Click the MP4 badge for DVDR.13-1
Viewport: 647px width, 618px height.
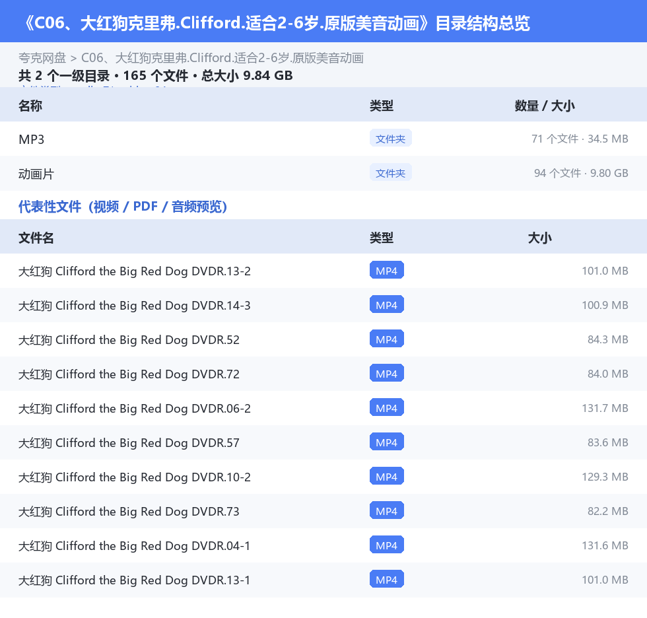[x=387, y=579]
